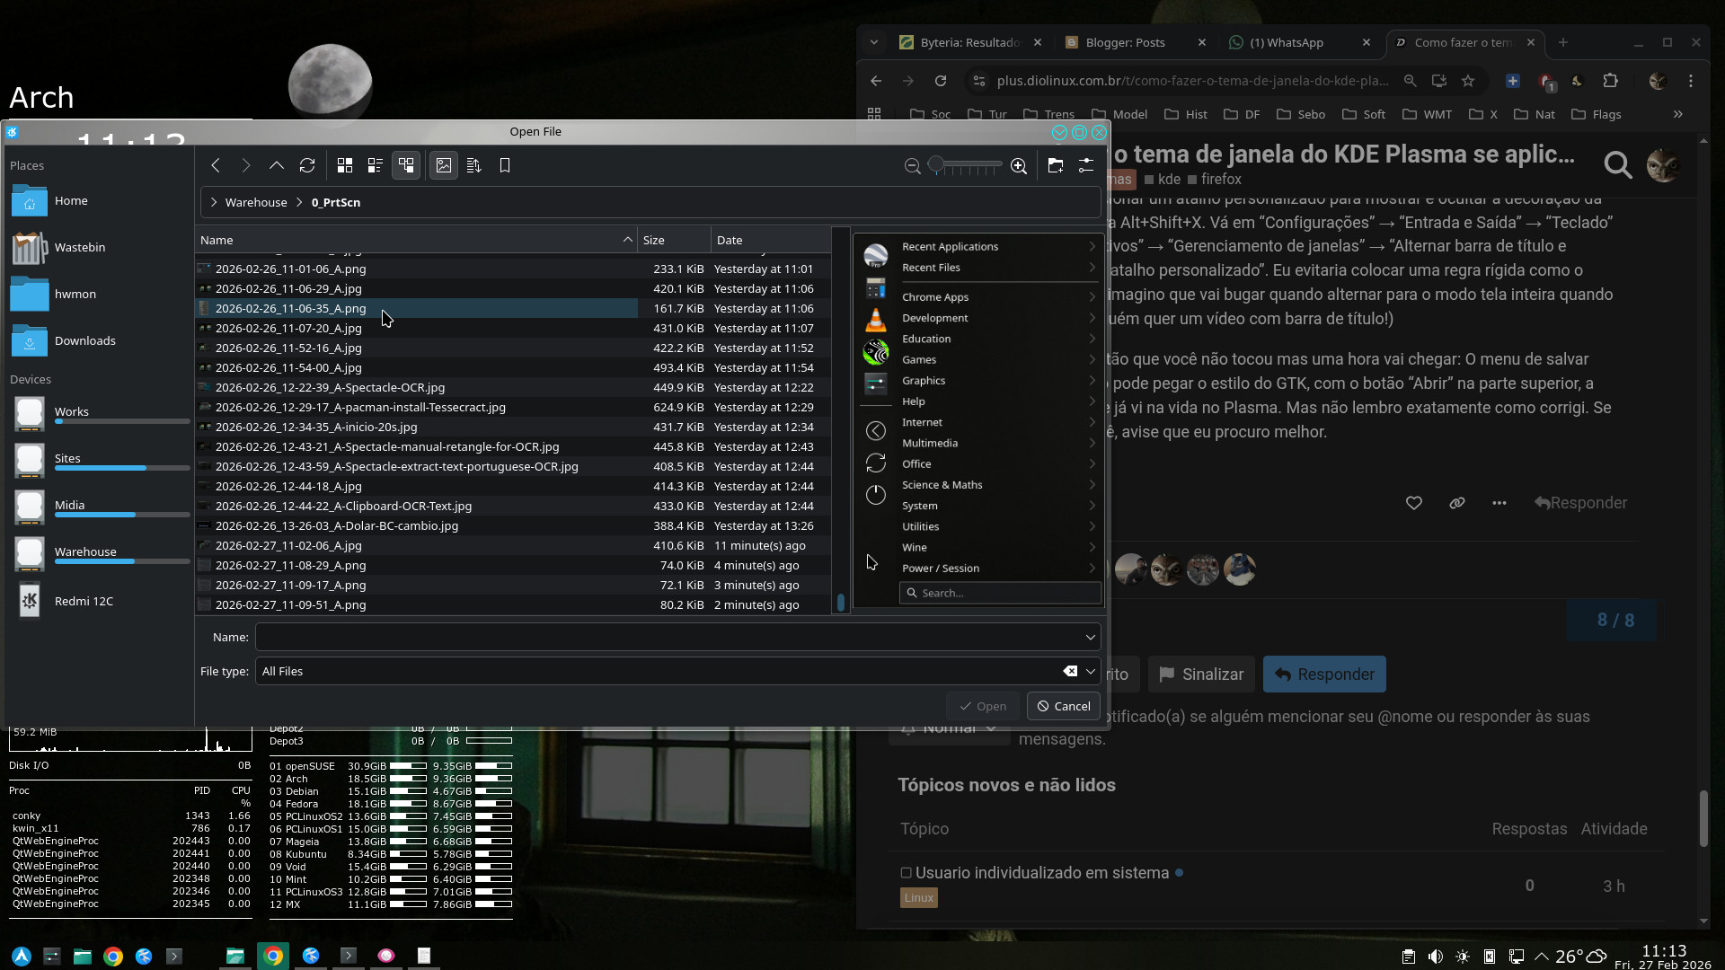This screenshot has height=970, width=1725.
Task: Toggle the Detailed tree view mode
Action: pos(406,165)
